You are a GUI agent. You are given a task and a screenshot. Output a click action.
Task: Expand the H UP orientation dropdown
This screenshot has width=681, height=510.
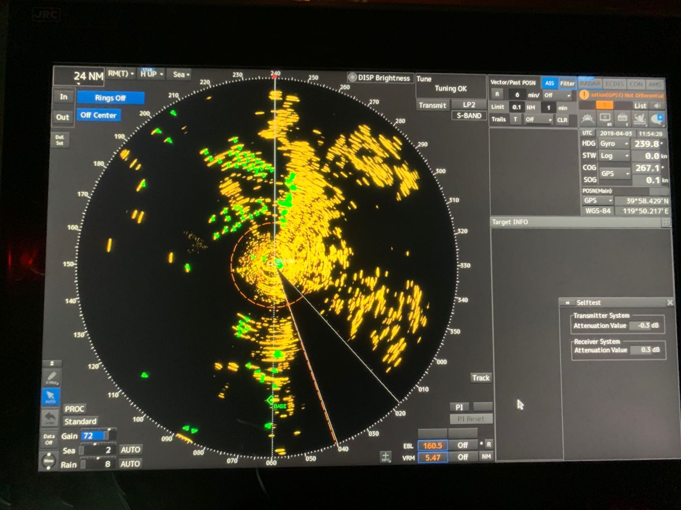pyautogui.click(x=152, y=74)
